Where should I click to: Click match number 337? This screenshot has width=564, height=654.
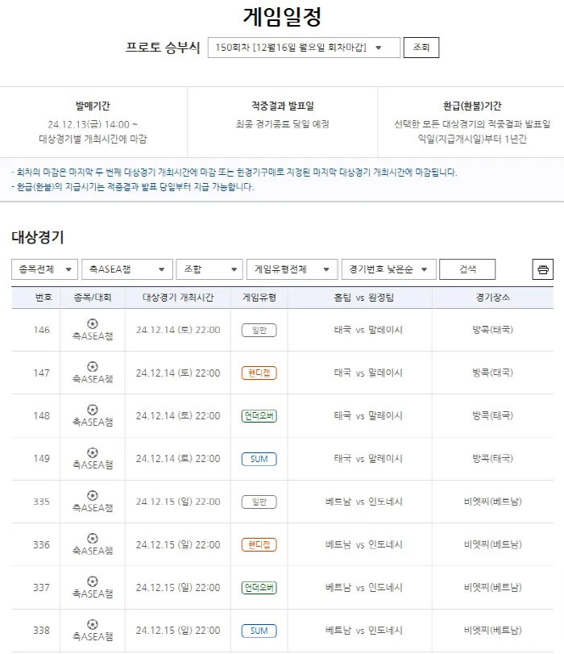coord(42,588)
